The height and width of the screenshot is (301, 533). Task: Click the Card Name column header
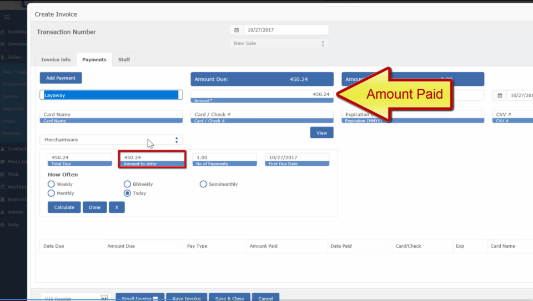[503, 246]
